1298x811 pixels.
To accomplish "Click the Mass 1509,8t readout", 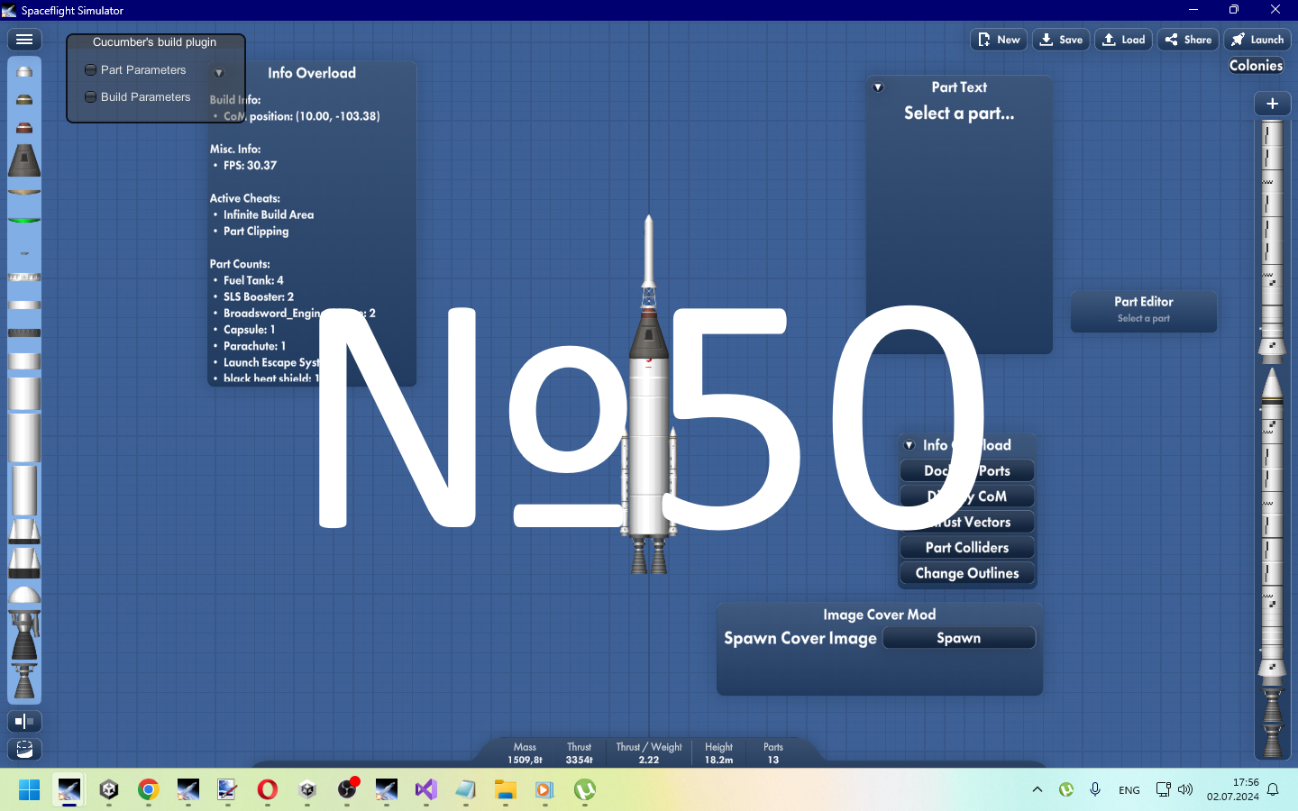I will (x=525, y=753).
